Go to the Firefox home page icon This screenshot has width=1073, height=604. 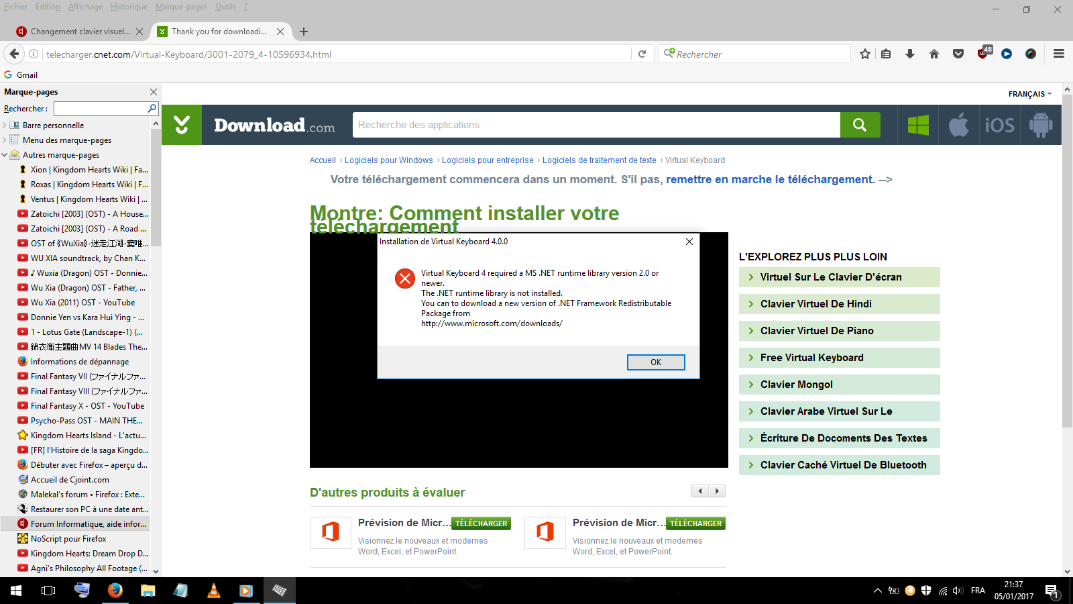click(x=934, y=54)
